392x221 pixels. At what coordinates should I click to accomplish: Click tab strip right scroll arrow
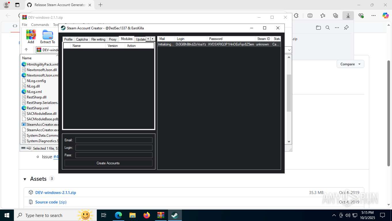click(x=153, y=39)
